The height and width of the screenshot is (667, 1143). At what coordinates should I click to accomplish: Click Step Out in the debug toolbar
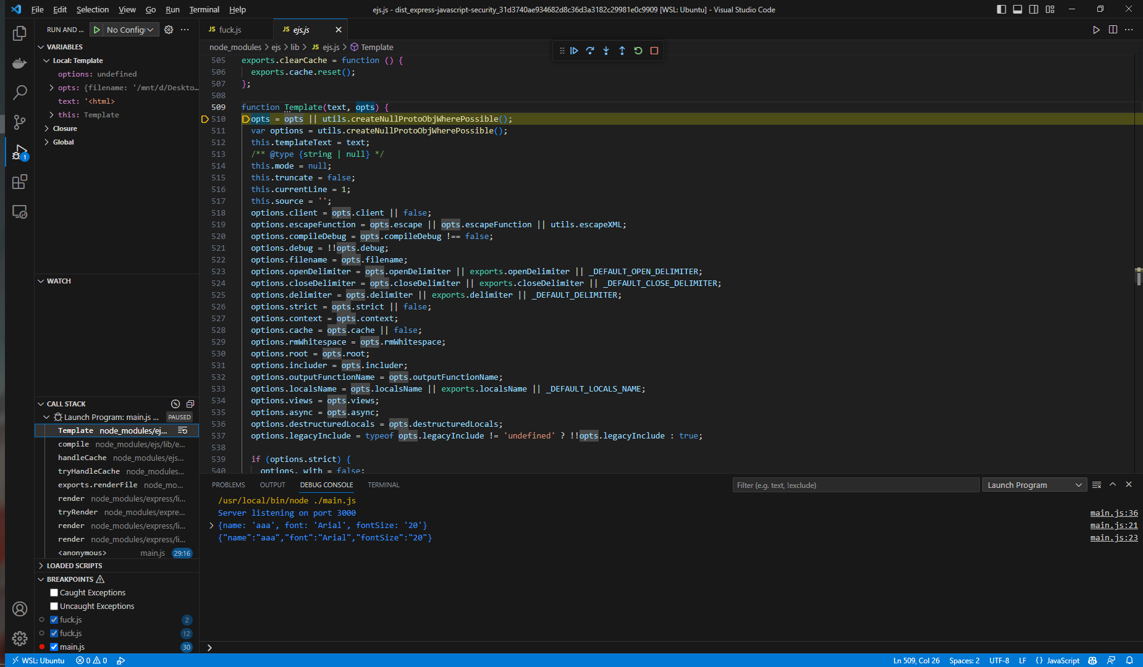622,51
